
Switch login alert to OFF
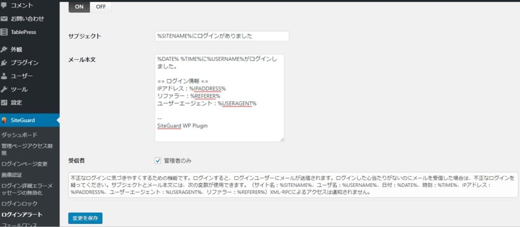click(101, 7)
